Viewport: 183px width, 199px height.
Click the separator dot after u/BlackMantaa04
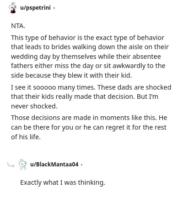coord(82,165)
